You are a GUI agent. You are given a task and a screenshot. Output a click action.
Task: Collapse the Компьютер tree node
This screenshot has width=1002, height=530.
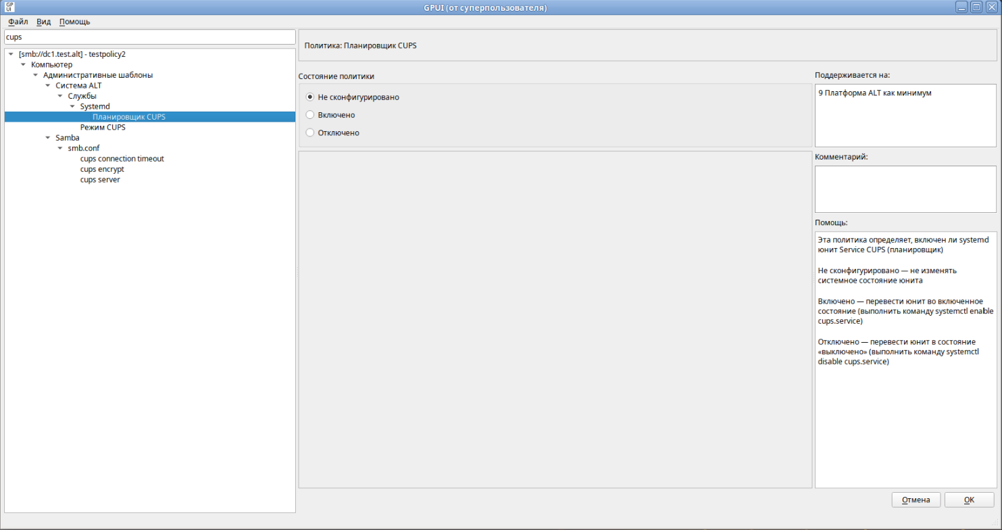(x=24, y=64)
